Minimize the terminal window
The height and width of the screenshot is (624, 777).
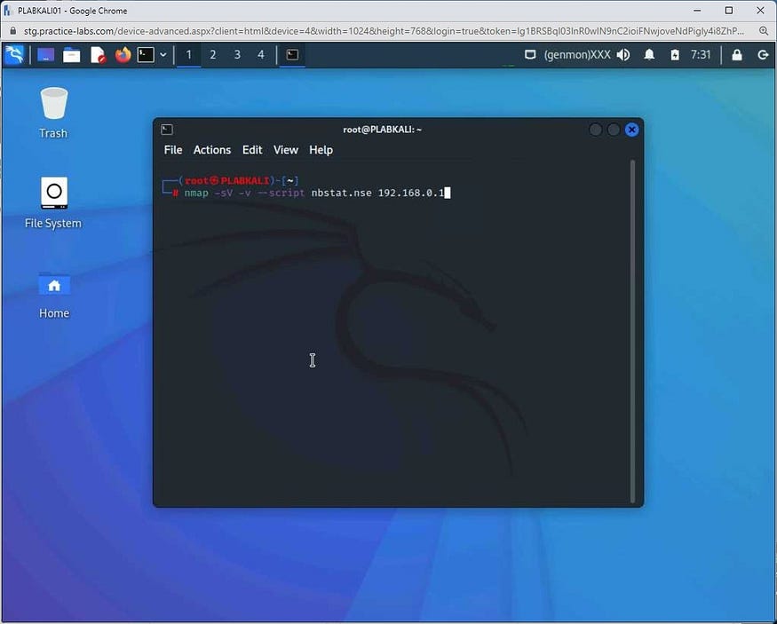596,130
